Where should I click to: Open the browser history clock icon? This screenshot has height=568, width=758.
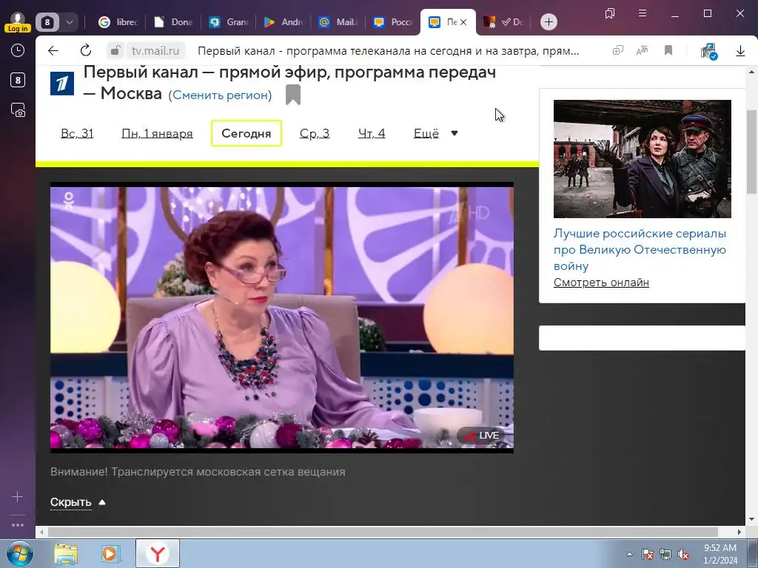pyautogui.click(x=18, y=50)
